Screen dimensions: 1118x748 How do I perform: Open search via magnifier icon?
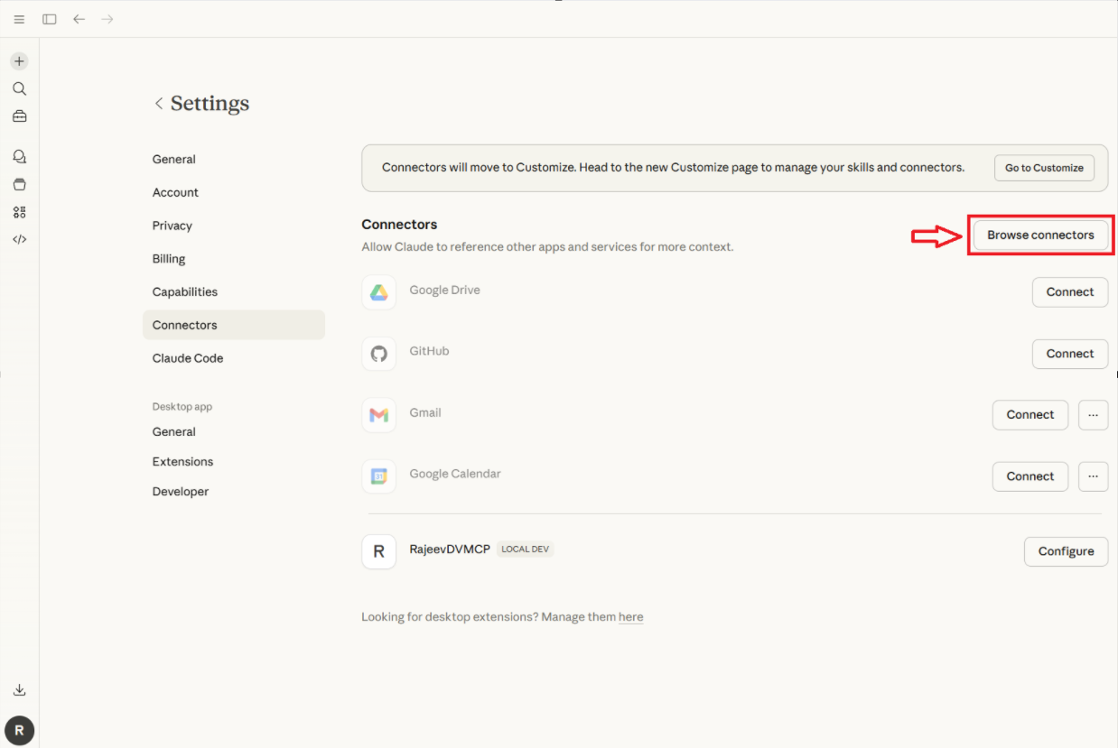19,88
